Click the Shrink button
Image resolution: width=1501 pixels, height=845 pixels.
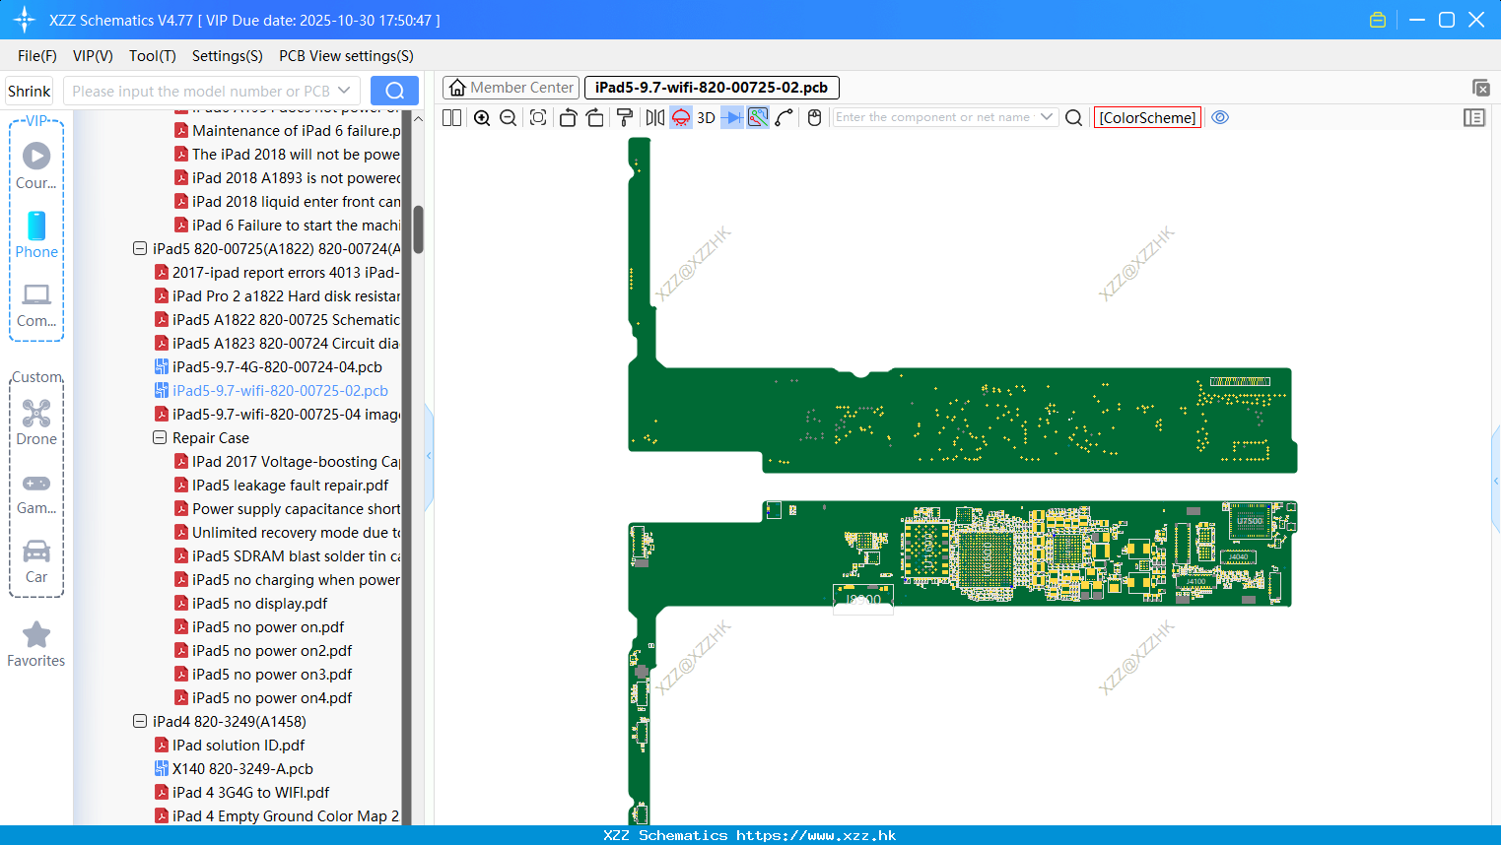click(29, 91)
